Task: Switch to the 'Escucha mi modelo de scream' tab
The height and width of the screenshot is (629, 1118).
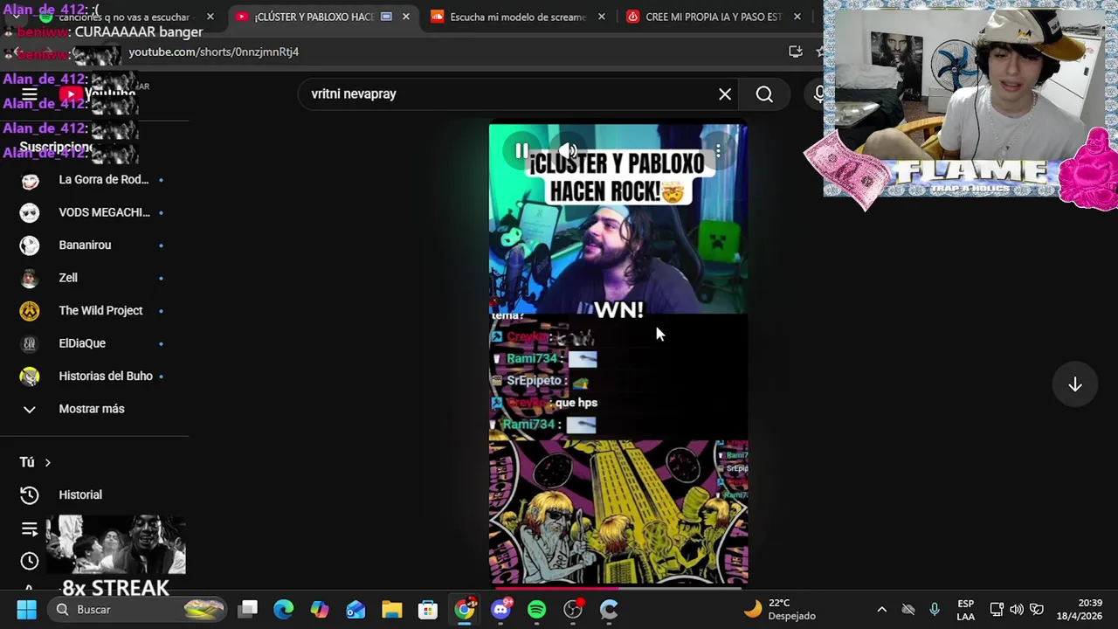Action: click(x=518, y=17)
